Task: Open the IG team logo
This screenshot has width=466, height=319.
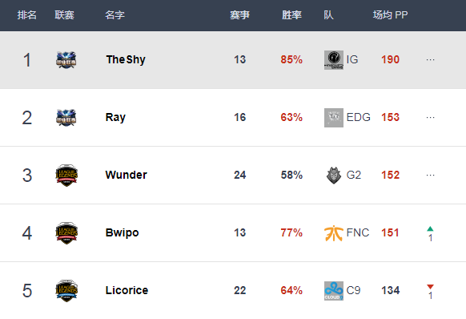Action: (x=334, y=60)
